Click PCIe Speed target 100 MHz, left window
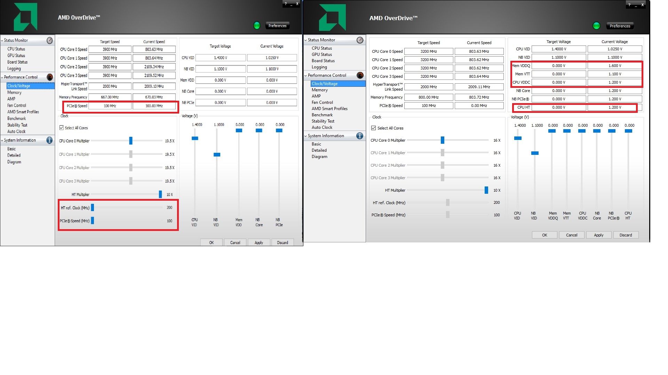This screenshot has height=375, width=668. (x=110, y=106)
